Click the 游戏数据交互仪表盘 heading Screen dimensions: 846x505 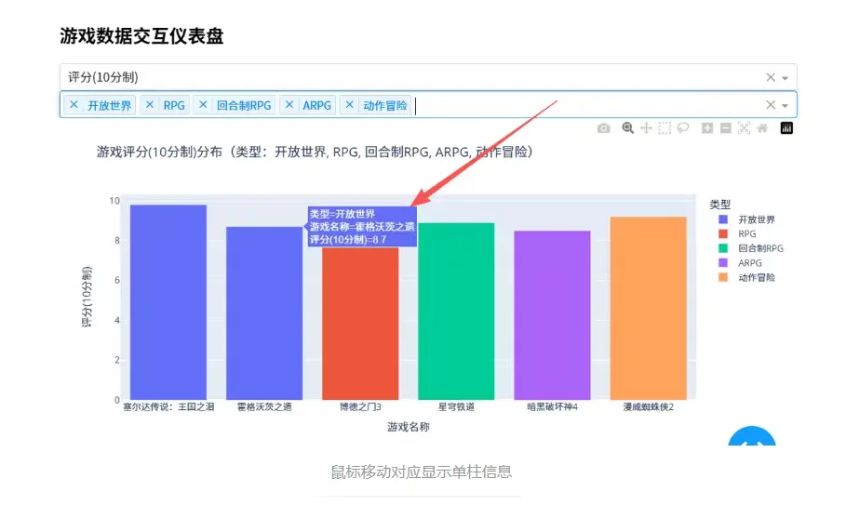141,36
